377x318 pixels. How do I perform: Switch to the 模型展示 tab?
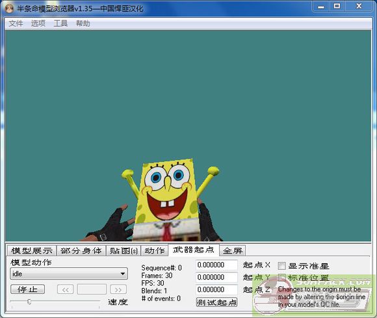point(32,250)
